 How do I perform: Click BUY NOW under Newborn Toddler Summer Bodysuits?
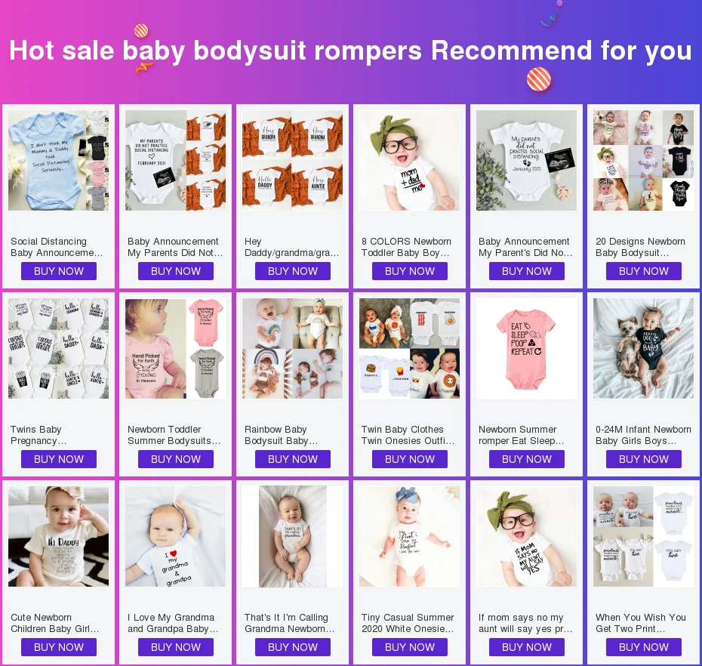(175, 459)
